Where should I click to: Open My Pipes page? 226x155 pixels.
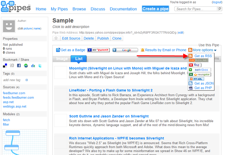pyautogui.click(x=59, y=9)
